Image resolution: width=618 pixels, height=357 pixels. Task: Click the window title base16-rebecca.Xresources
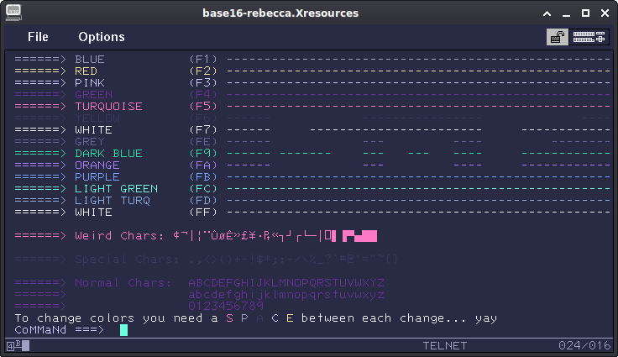(280, 13)
